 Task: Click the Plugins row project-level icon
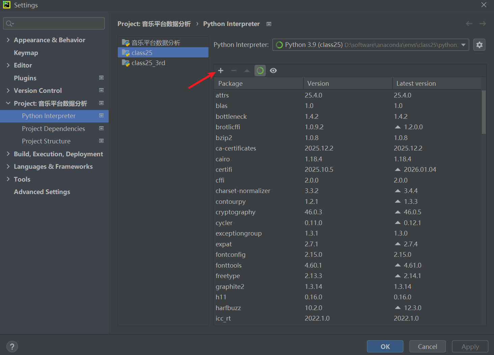tap(101, 78)
